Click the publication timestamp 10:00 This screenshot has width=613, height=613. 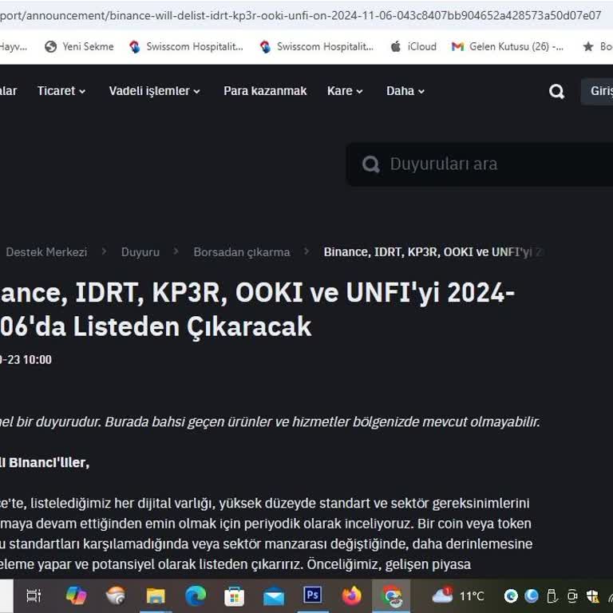pyautogui.click(x=38, y=360)
